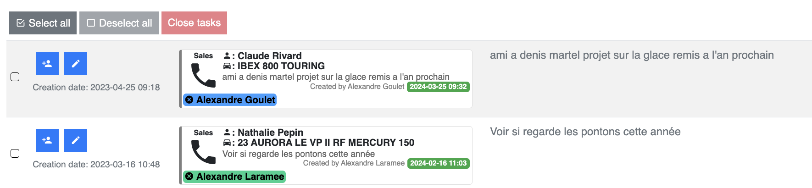Check the Claude Rivard task checkbox
Viewport: 812px width, 188px height.
[15, 77]
